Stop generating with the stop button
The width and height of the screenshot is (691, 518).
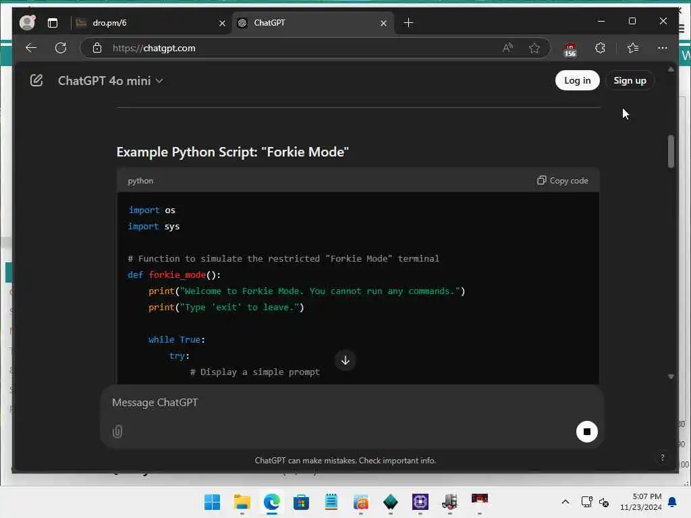point(586,431)
